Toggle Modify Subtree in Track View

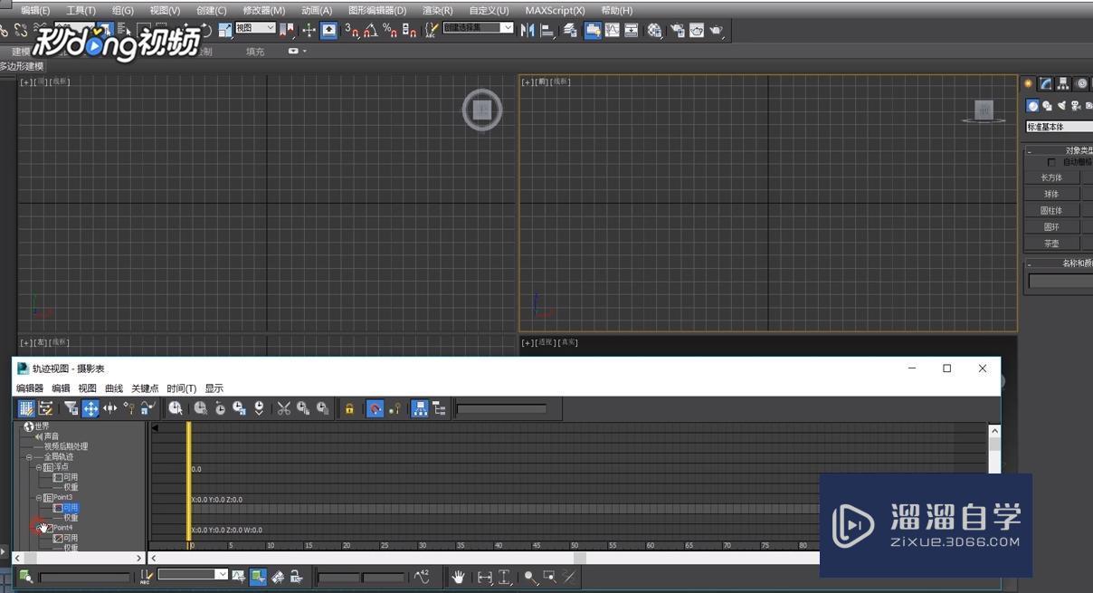(x=420, y=409)
